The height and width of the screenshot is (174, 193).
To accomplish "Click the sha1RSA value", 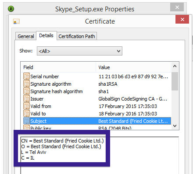I will (x=108, y=84).
